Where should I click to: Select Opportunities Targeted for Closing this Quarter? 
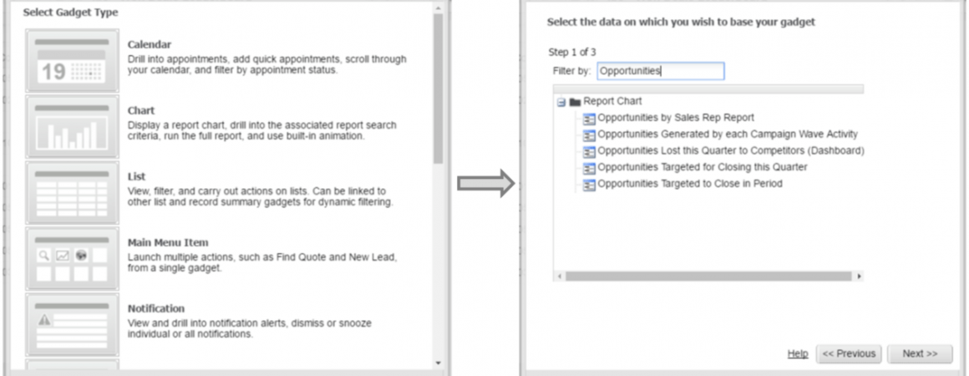pyautogui.click(x=703, y=168)
